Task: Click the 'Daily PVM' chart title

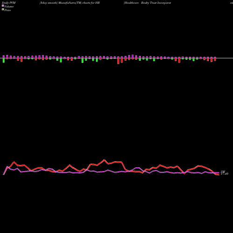Action: (x=9, y=3)
